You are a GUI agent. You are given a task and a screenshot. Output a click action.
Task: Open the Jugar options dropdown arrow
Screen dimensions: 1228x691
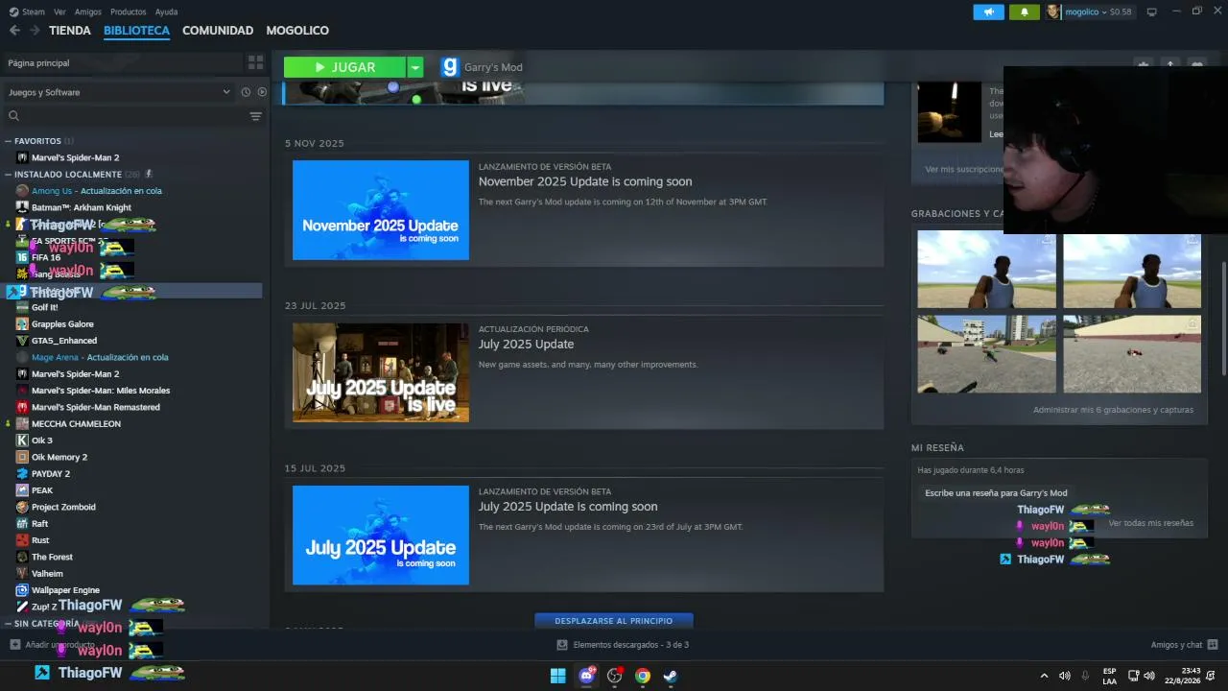point(414,67)
